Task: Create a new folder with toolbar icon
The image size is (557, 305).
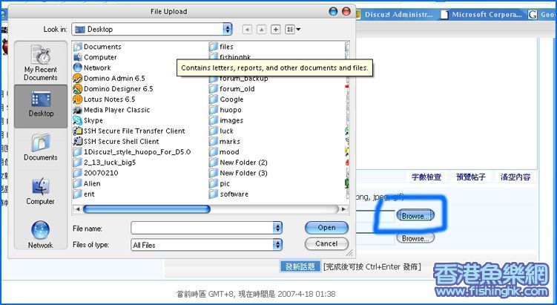Action: pos(276,30)
